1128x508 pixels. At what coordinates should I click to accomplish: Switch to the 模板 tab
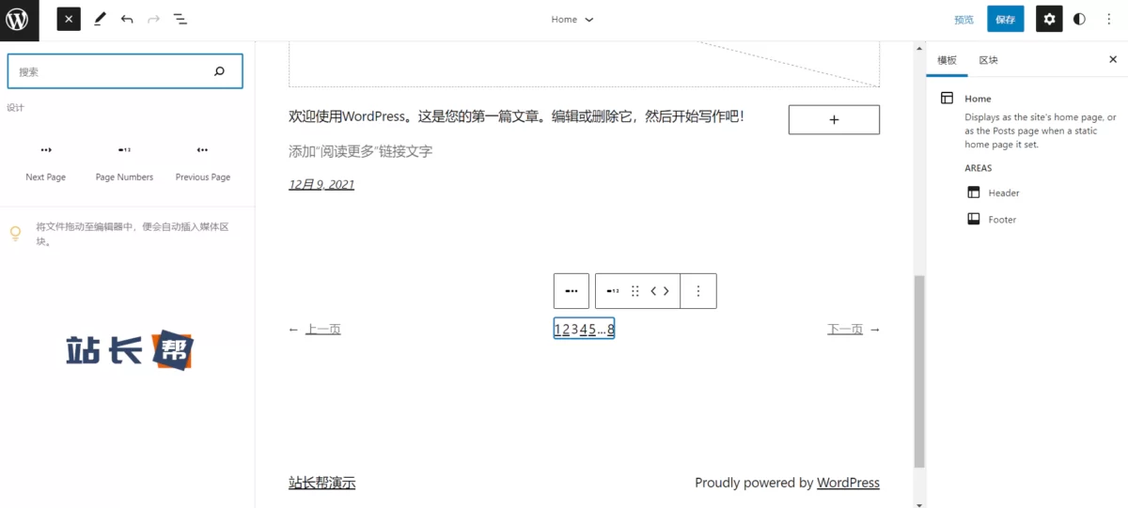point(947,60)
